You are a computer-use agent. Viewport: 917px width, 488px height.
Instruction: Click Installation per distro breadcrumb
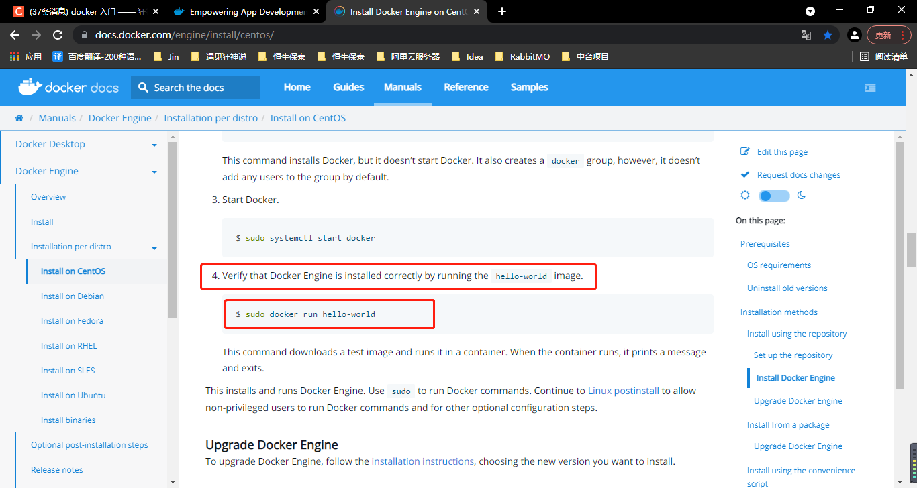[211, 118]
